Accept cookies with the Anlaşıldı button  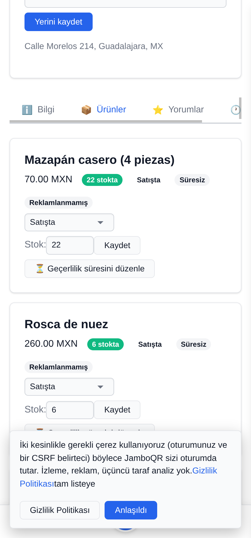pos(131,510)
